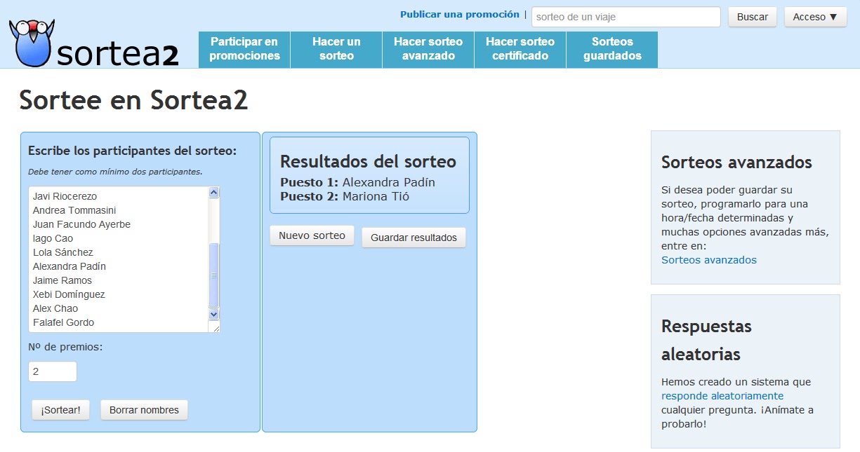860x452 pixels.
Task: Click Alexandra Padín in participants list
Action: [x=70, y=266]
